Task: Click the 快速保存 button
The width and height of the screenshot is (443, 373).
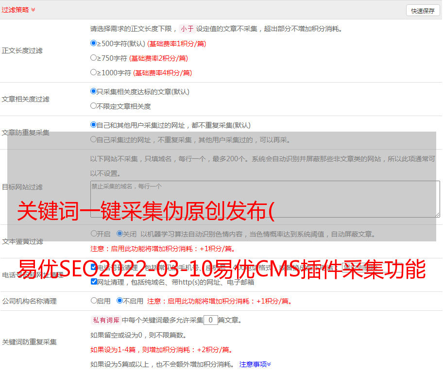Action: [423, 11]
